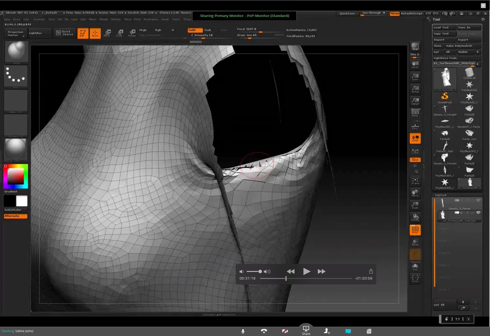Toggle Transp transparency mode

tap(415, 242)
